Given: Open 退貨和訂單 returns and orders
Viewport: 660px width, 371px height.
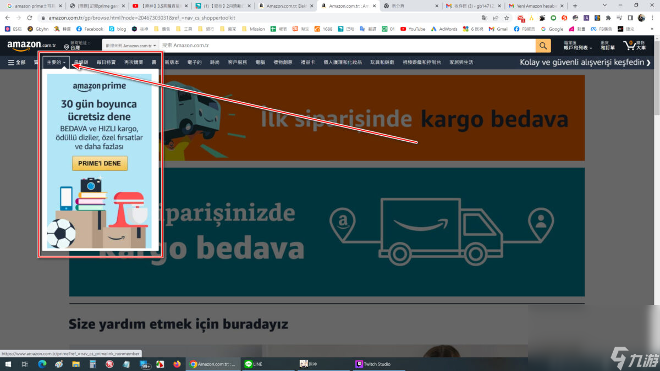Looking at the screenshot, I should [608, 46].
